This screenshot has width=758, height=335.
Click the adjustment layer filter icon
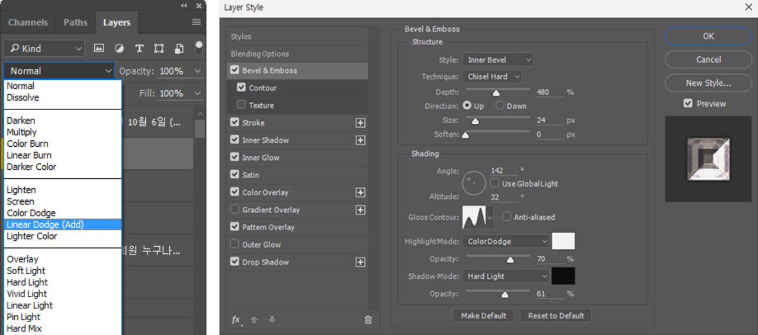pos(119,49)
